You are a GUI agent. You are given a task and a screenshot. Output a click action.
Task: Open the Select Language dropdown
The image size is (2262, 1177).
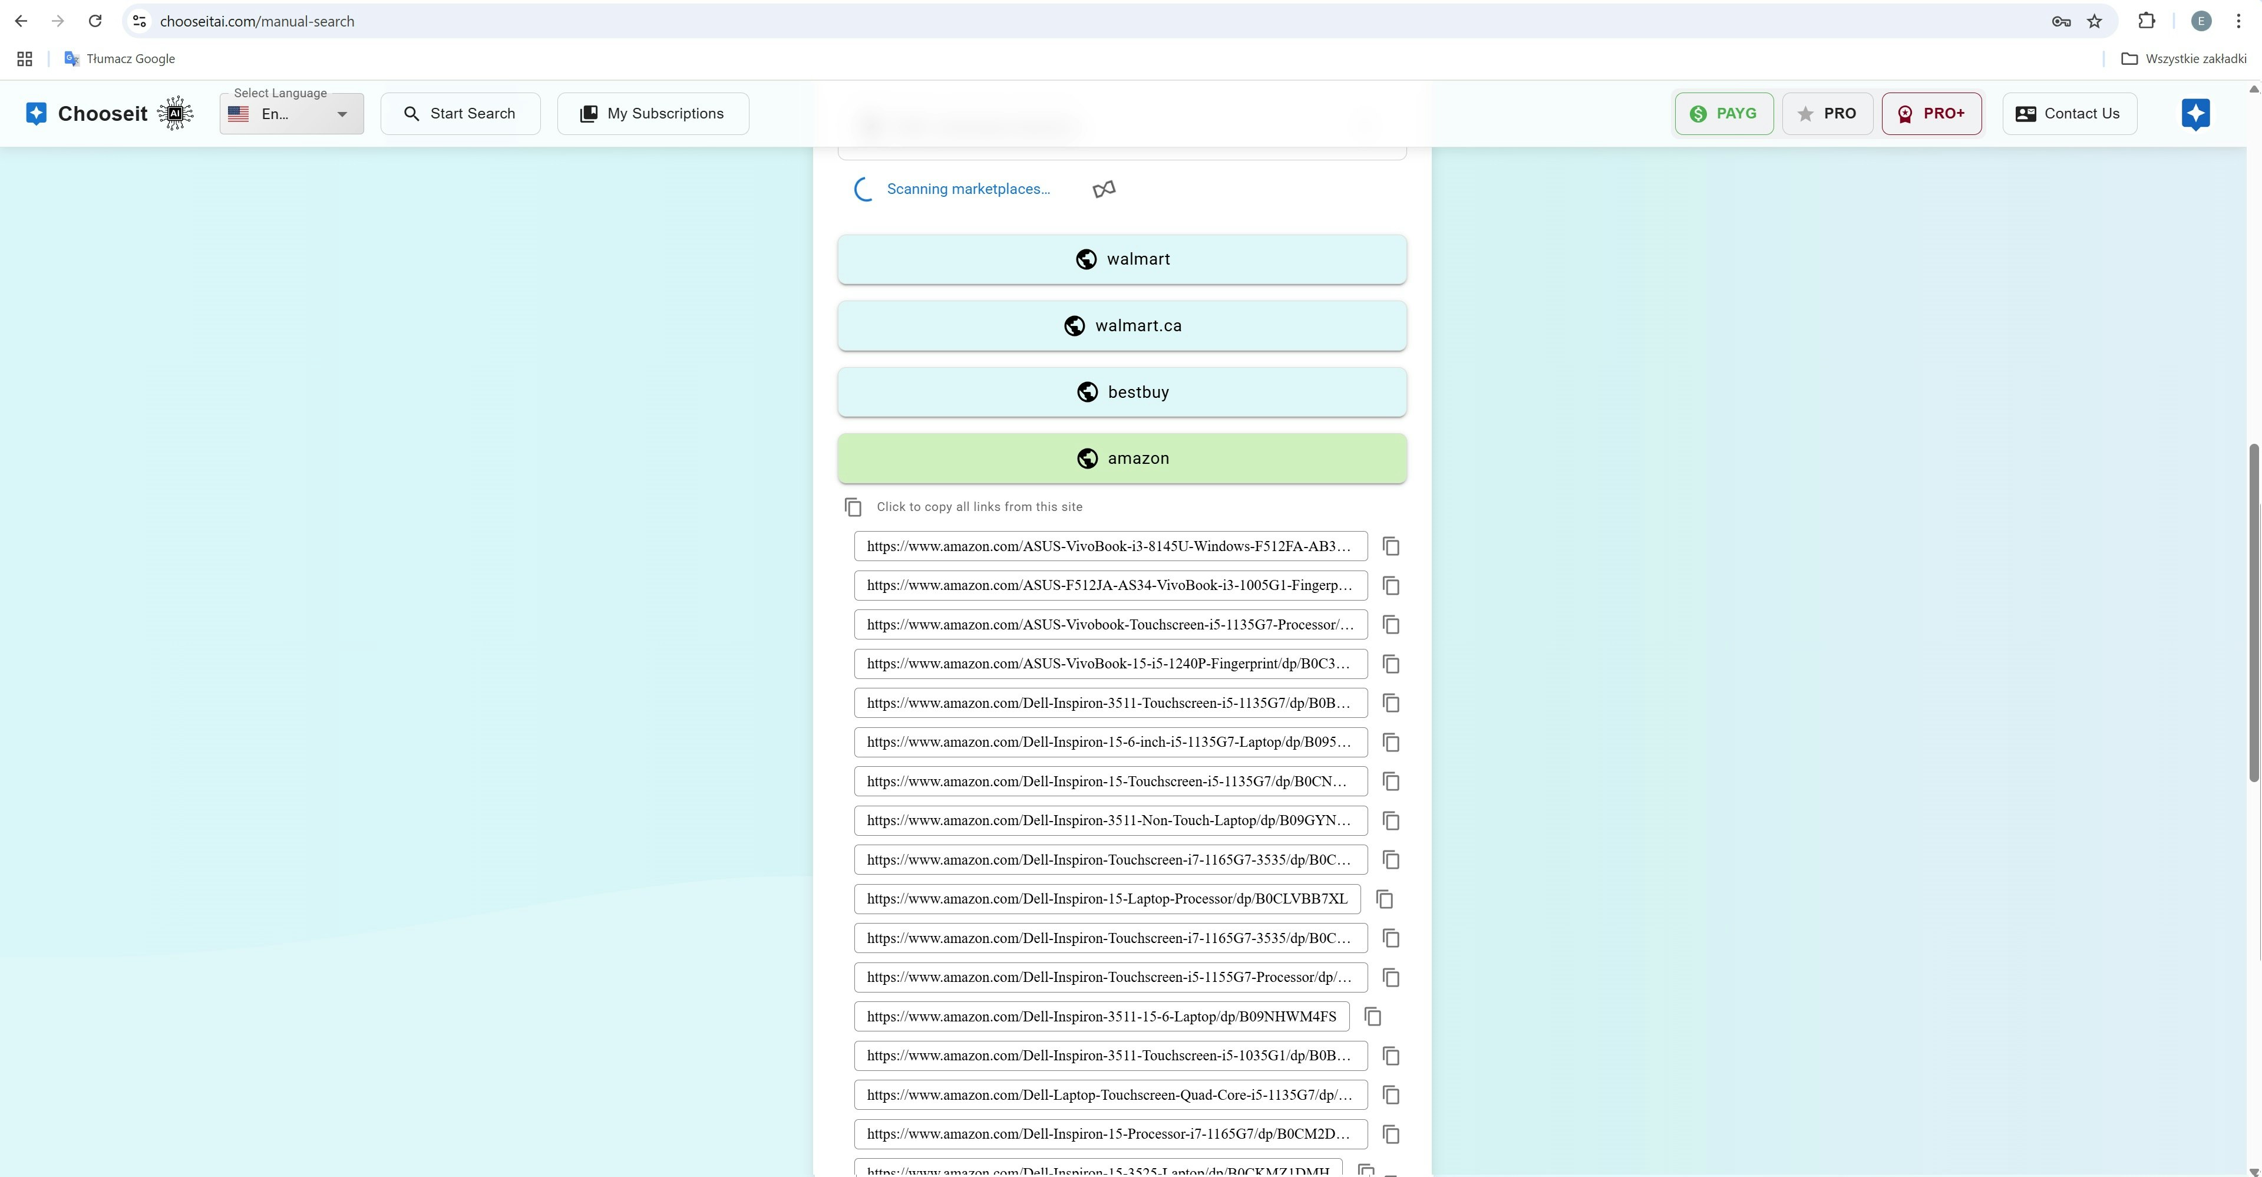(292, 114)
